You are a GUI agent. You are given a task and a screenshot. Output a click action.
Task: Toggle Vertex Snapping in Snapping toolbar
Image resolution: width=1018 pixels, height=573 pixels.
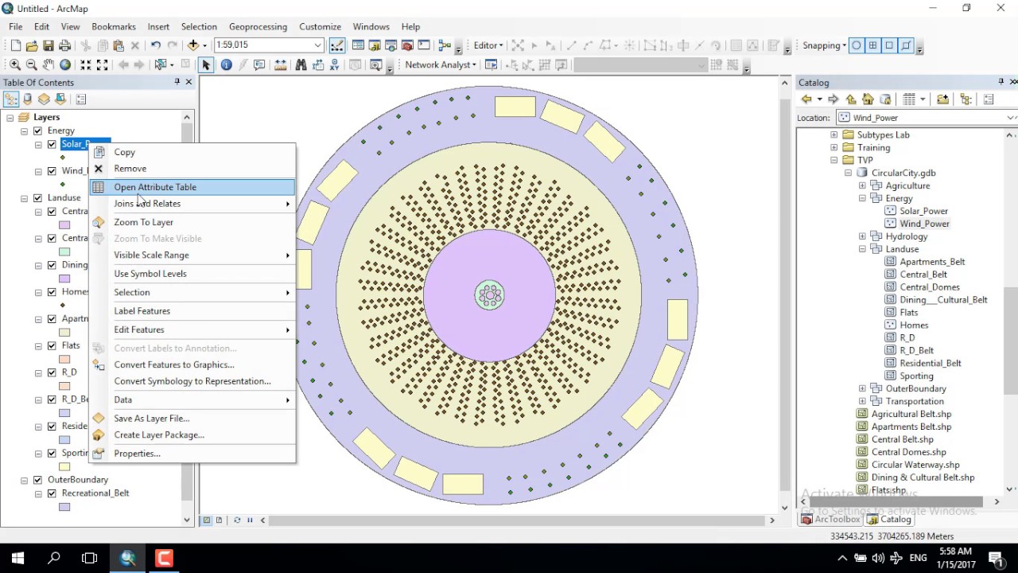coord(890,45)
